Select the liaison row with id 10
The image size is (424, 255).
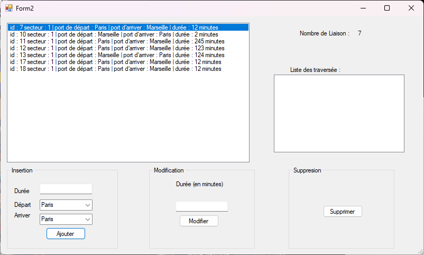point(114,34)
